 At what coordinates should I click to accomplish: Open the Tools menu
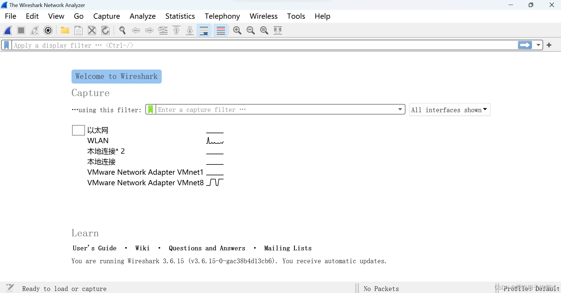pyautogui.click(x=296, y=16)
